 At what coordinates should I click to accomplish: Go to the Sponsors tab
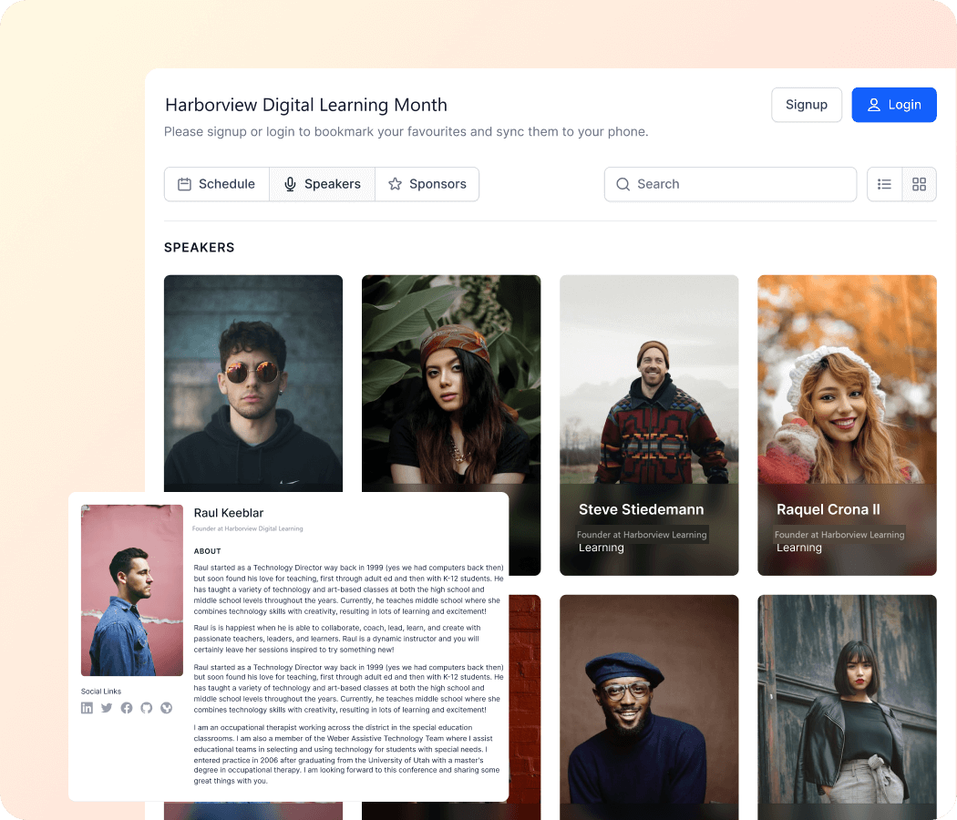coord(427,184)
